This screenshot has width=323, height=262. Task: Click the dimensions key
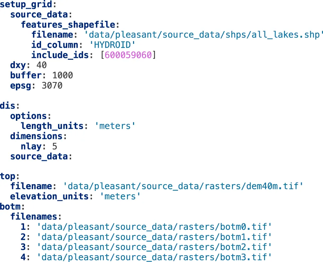(36, 136)
